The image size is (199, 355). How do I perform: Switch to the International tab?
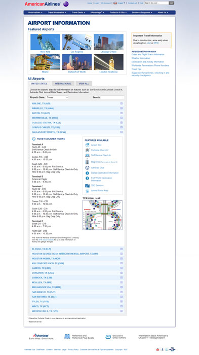[x=63, y=84]
